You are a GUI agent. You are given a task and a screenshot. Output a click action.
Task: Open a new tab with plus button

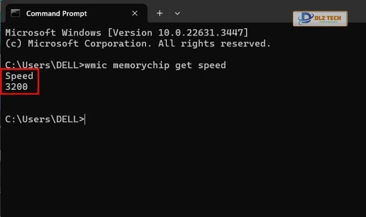[x=159, y=13]
